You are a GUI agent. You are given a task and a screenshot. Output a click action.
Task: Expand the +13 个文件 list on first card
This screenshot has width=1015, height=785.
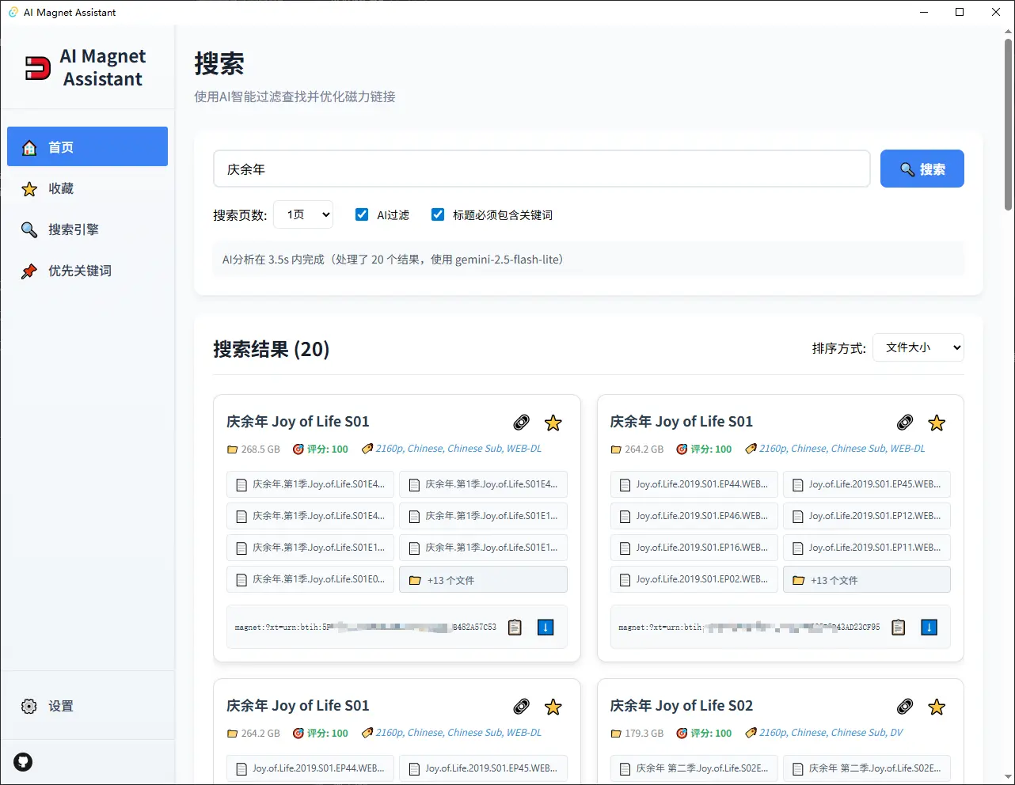click(x=483, y=578)
